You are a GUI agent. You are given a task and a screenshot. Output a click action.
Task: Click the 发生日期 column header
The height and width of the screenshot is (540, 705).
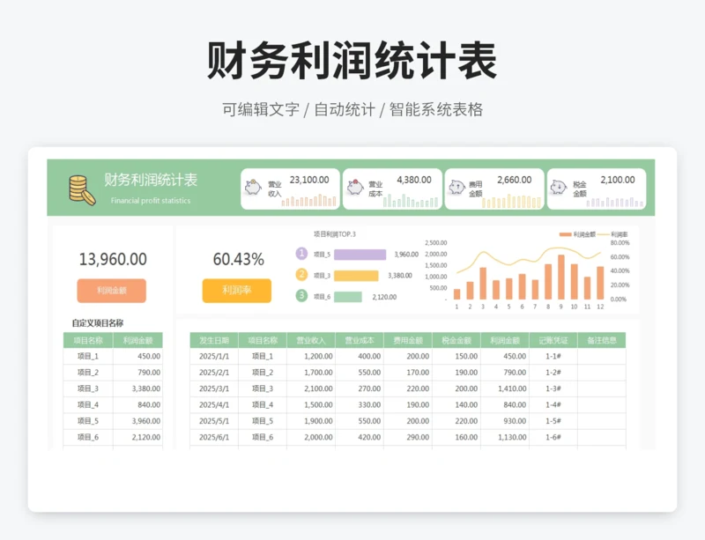pyautogui.click(x=214, y=340)
